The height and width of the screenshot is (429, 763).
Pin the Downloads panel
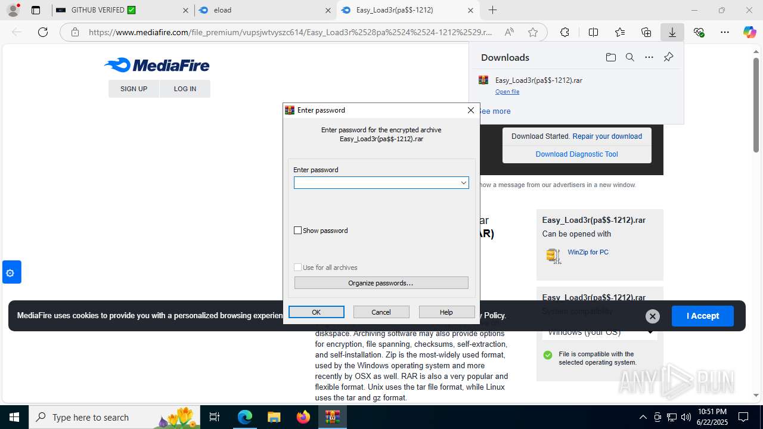668,57
